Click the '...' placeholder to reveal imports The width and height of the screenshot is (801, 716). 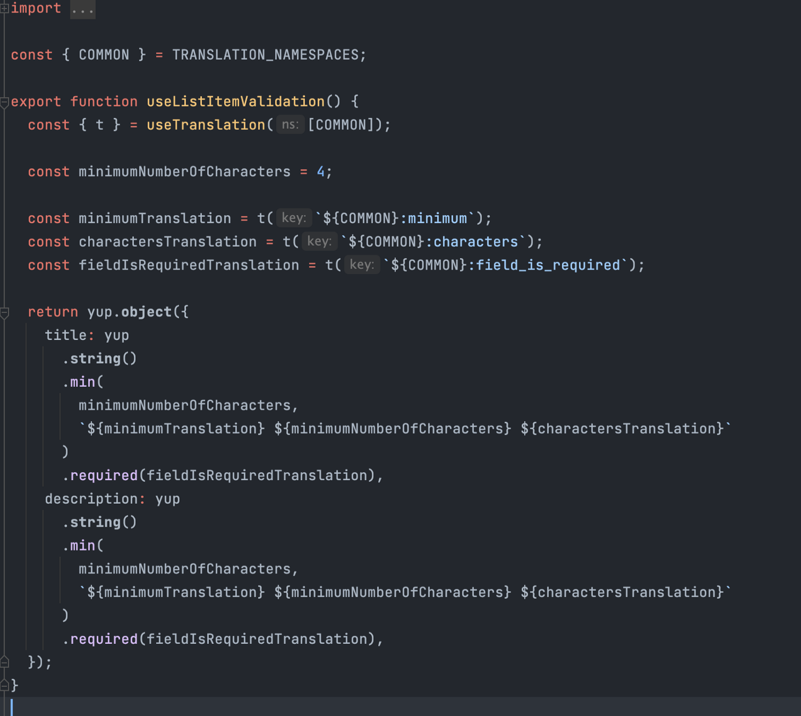coord(82,9)
